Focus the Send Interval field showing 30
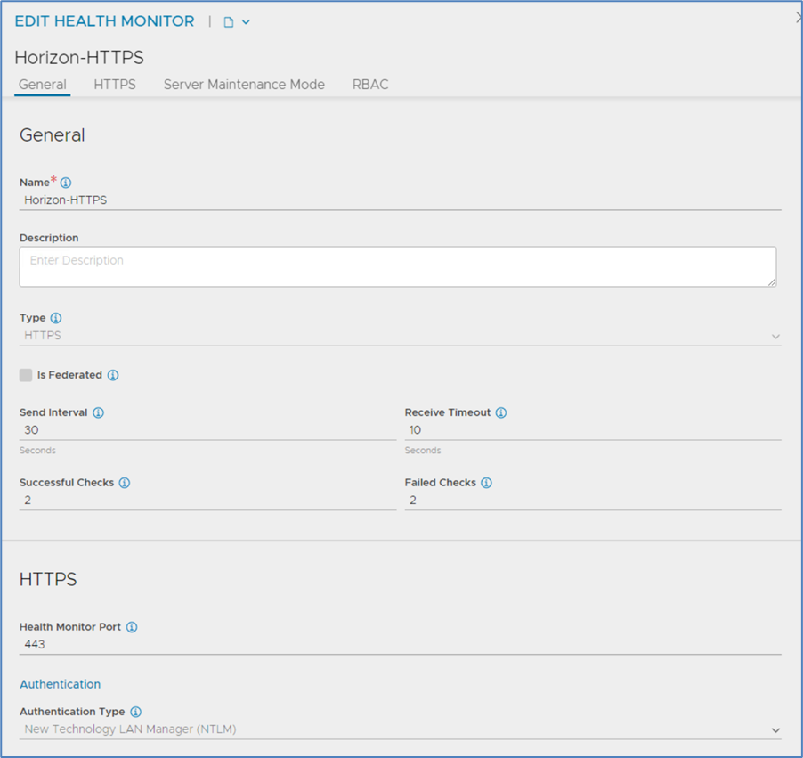 pyautogui.click(x=207, y=430)
